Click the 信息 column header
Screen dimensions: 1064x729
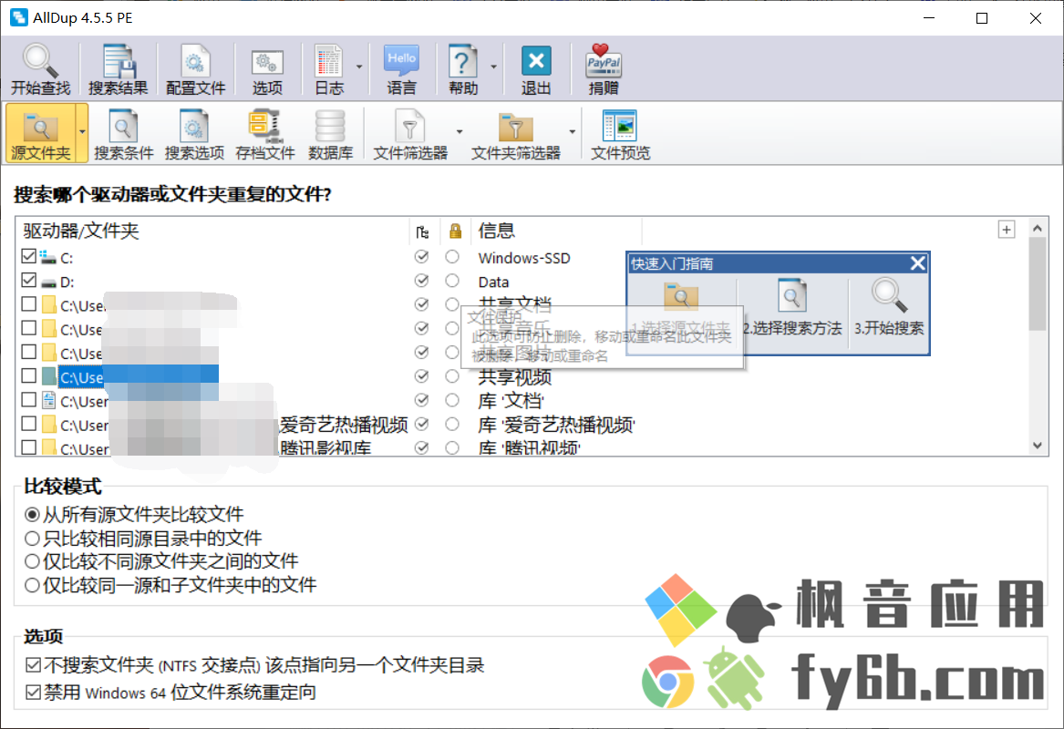tap(497, 231)
